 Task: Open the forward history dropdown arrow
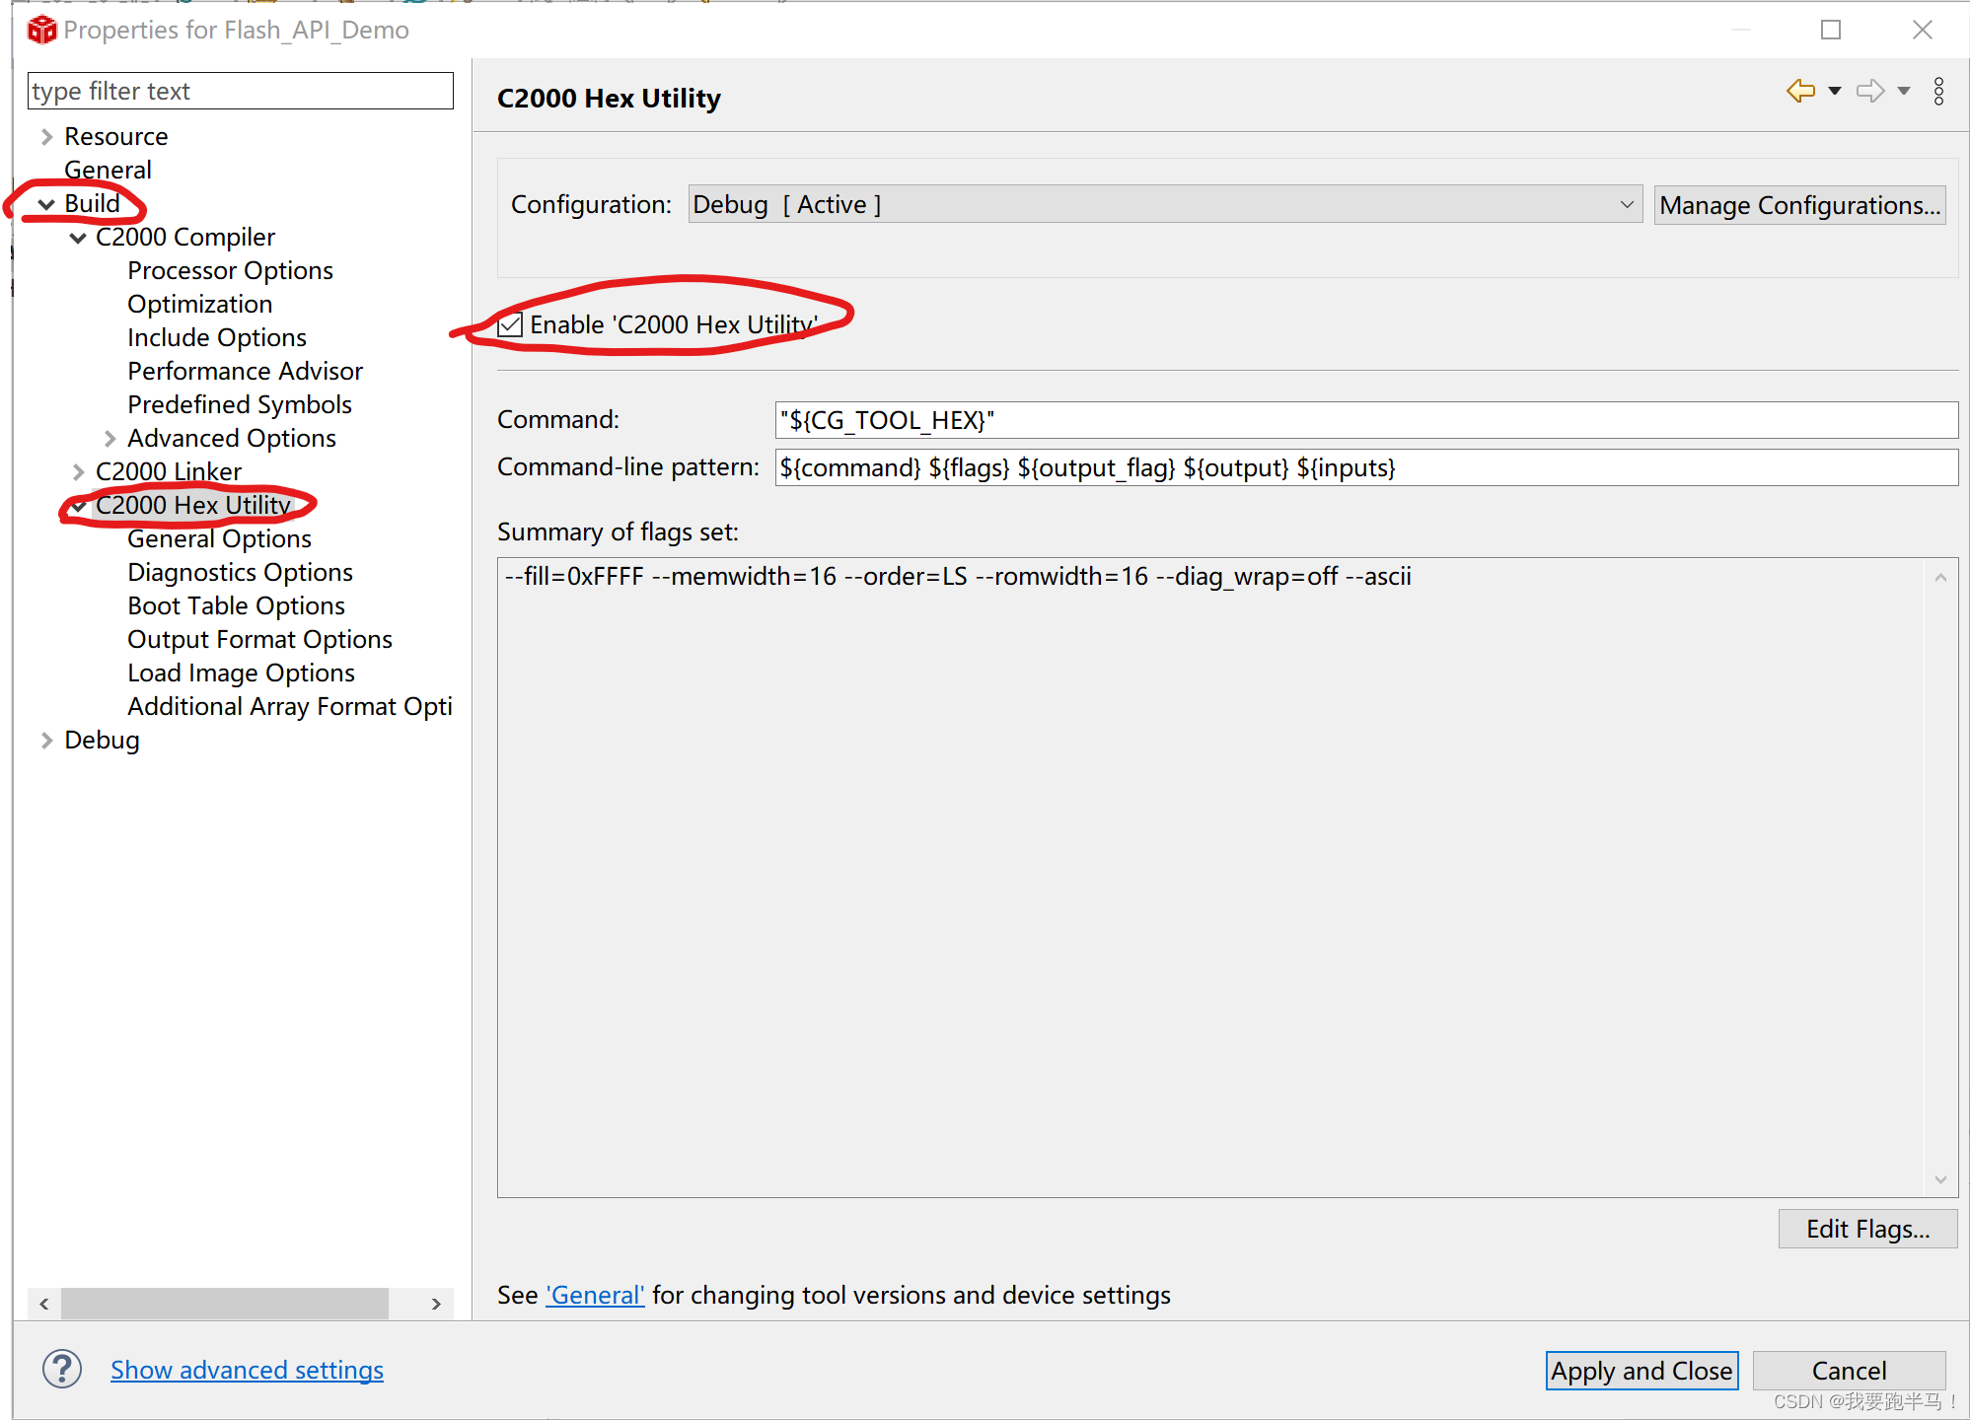pos(1904,91)
